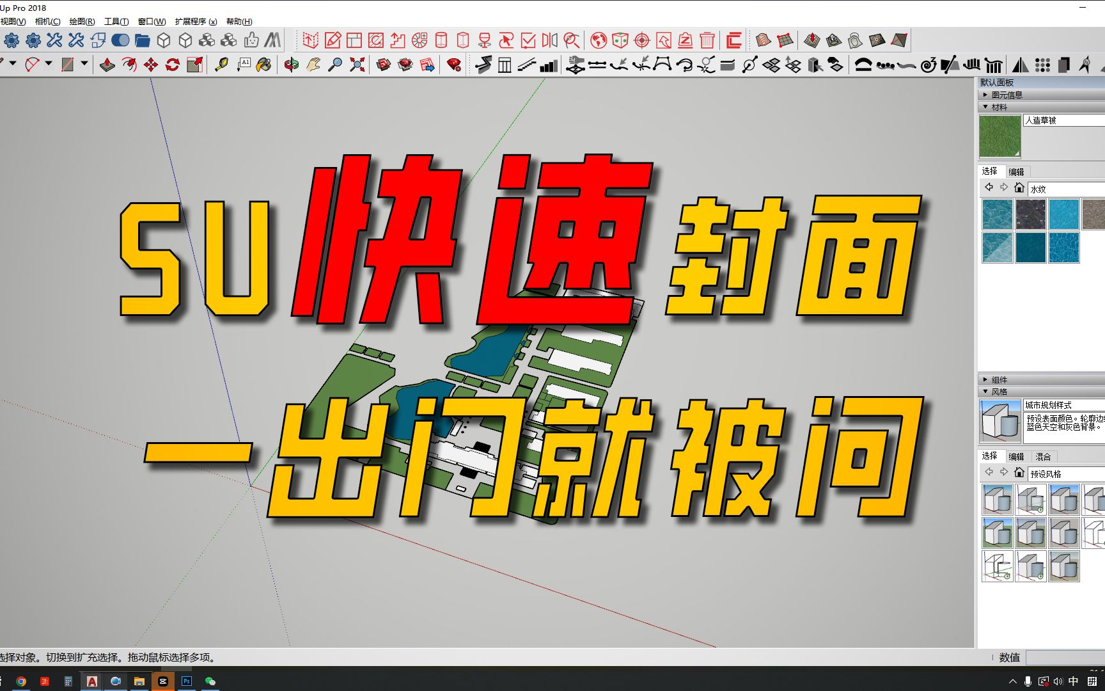
Task: Select the Text tool marked A1
Action: [244, 65]
